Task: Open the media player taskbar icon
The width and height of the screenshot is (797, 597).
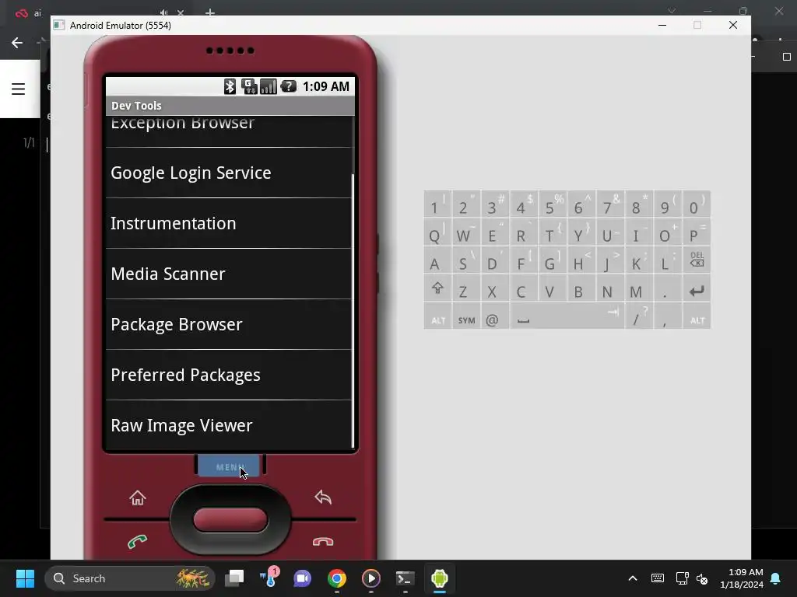Action: 371,578
